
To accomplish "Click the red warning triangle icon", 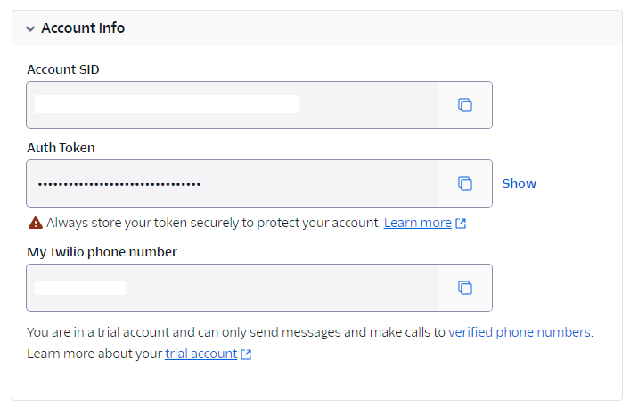I will click(x=35, y=223).
